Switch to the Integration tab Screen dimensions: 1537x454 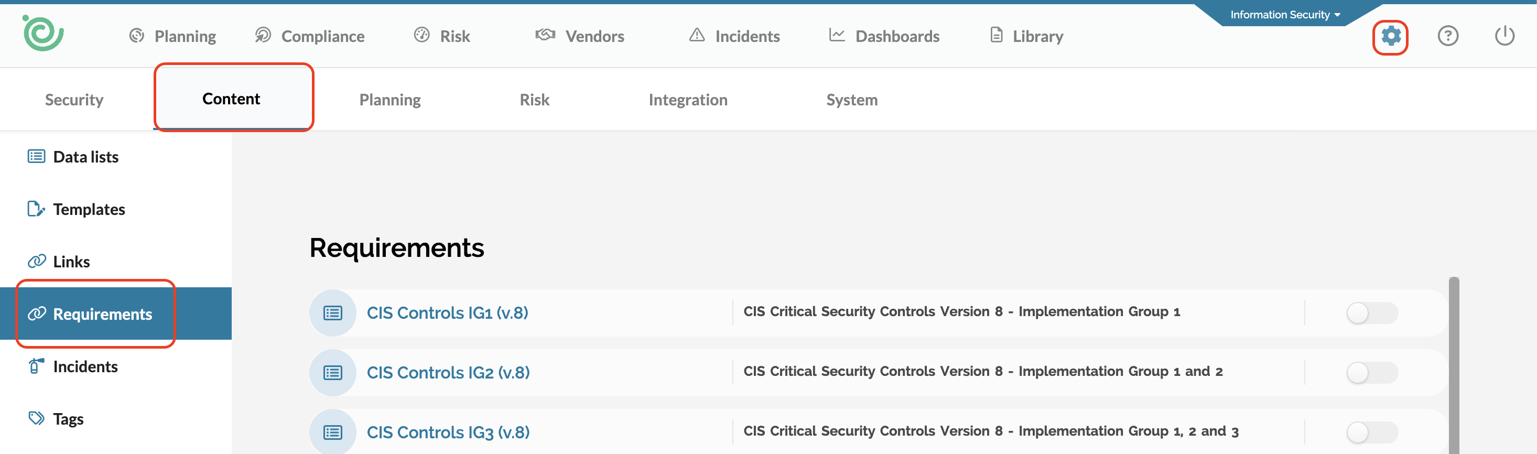[687, 100]
